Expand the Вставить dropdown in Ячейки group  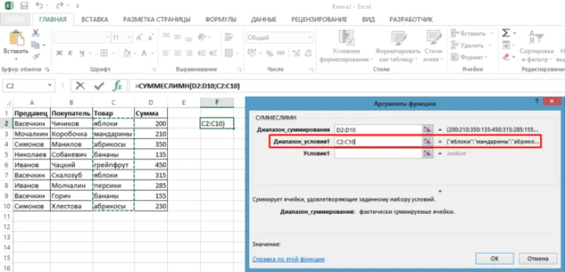point(492,34)
